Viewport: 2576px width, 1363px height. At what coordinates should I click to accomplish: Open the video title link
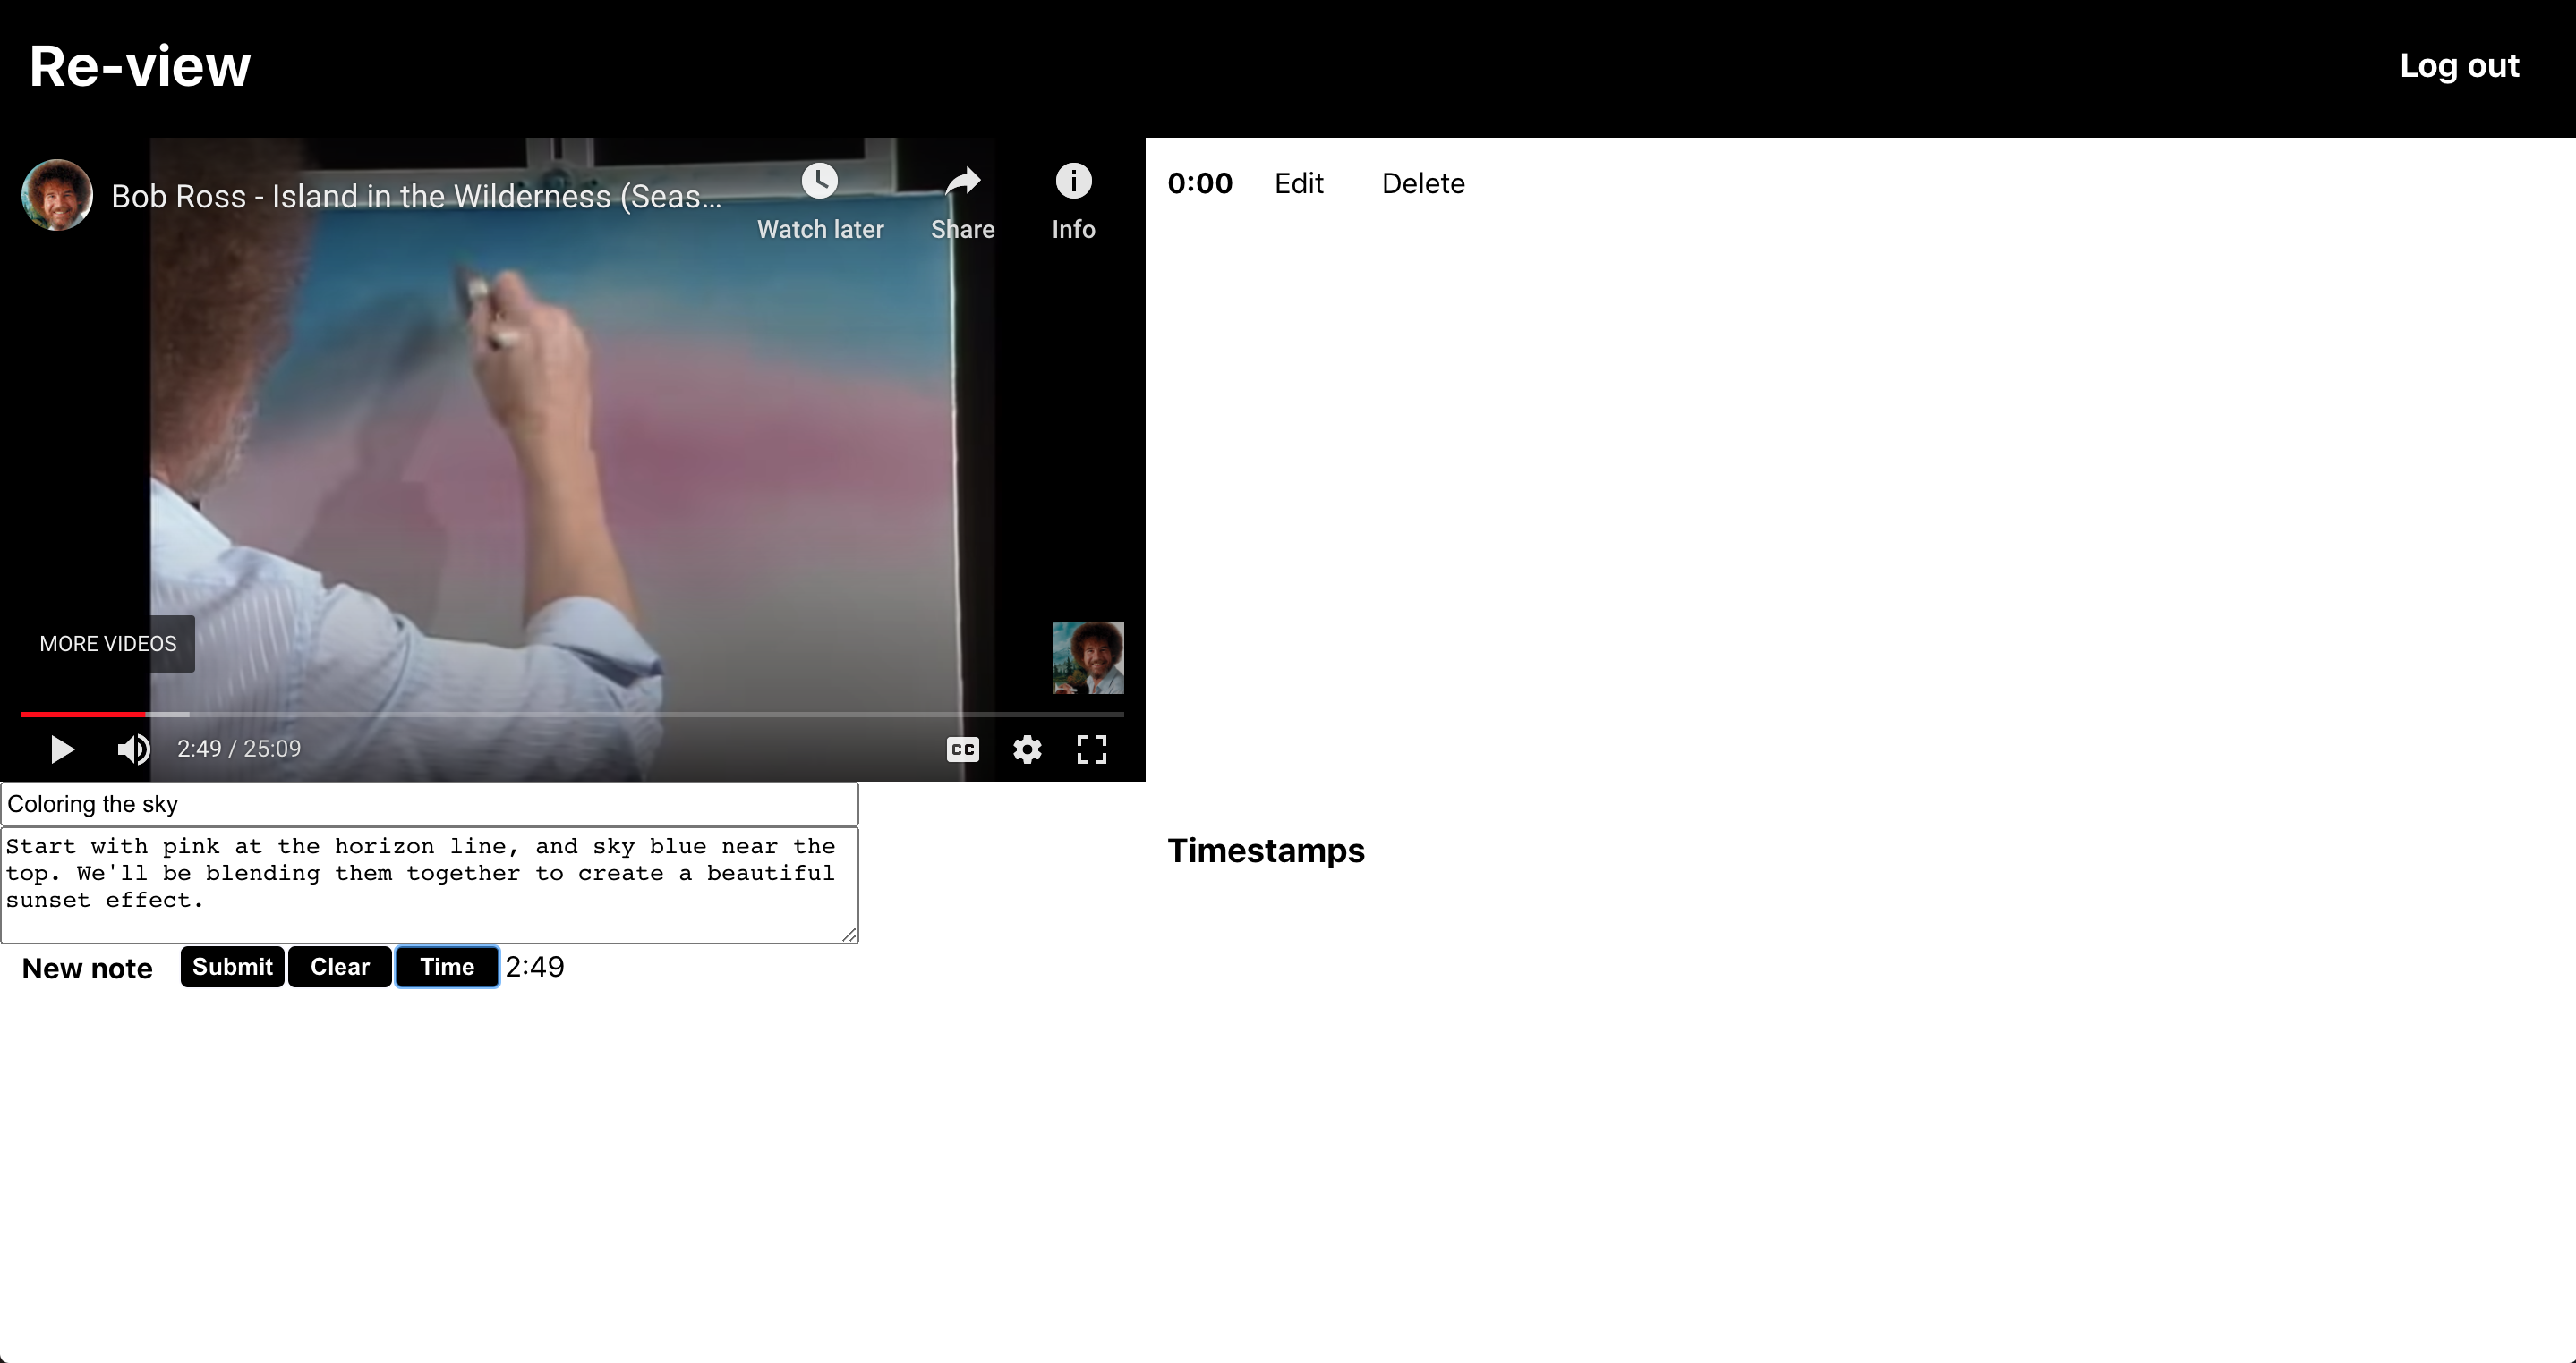coord(416,196)
